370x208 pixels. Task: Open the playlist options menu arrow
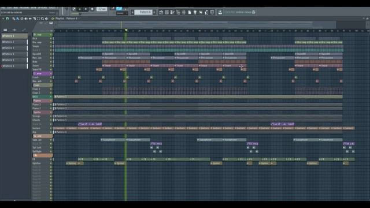3,18
